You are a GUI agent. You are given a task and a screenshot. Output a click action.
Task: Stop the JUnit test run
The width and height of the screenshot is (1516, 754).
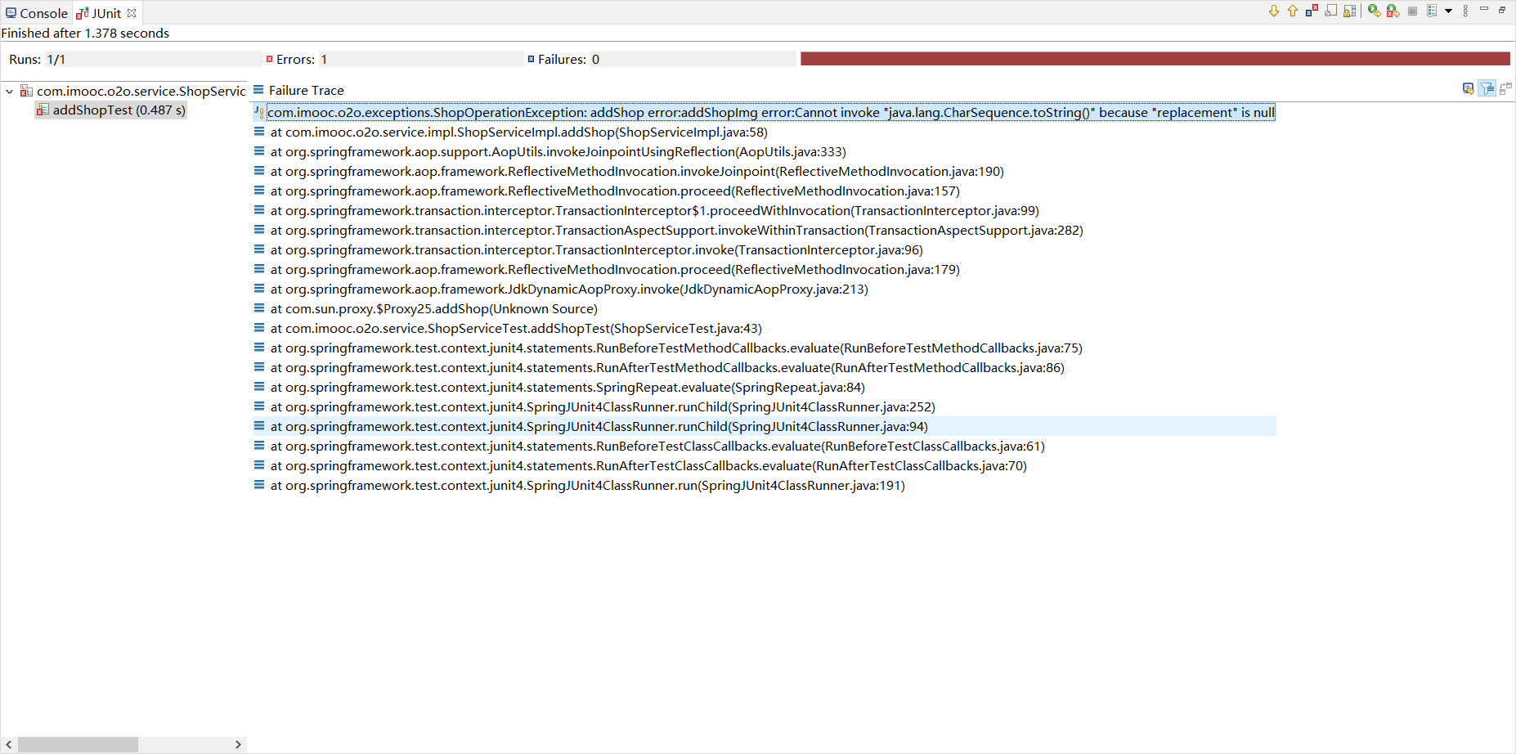(1412, 11)
